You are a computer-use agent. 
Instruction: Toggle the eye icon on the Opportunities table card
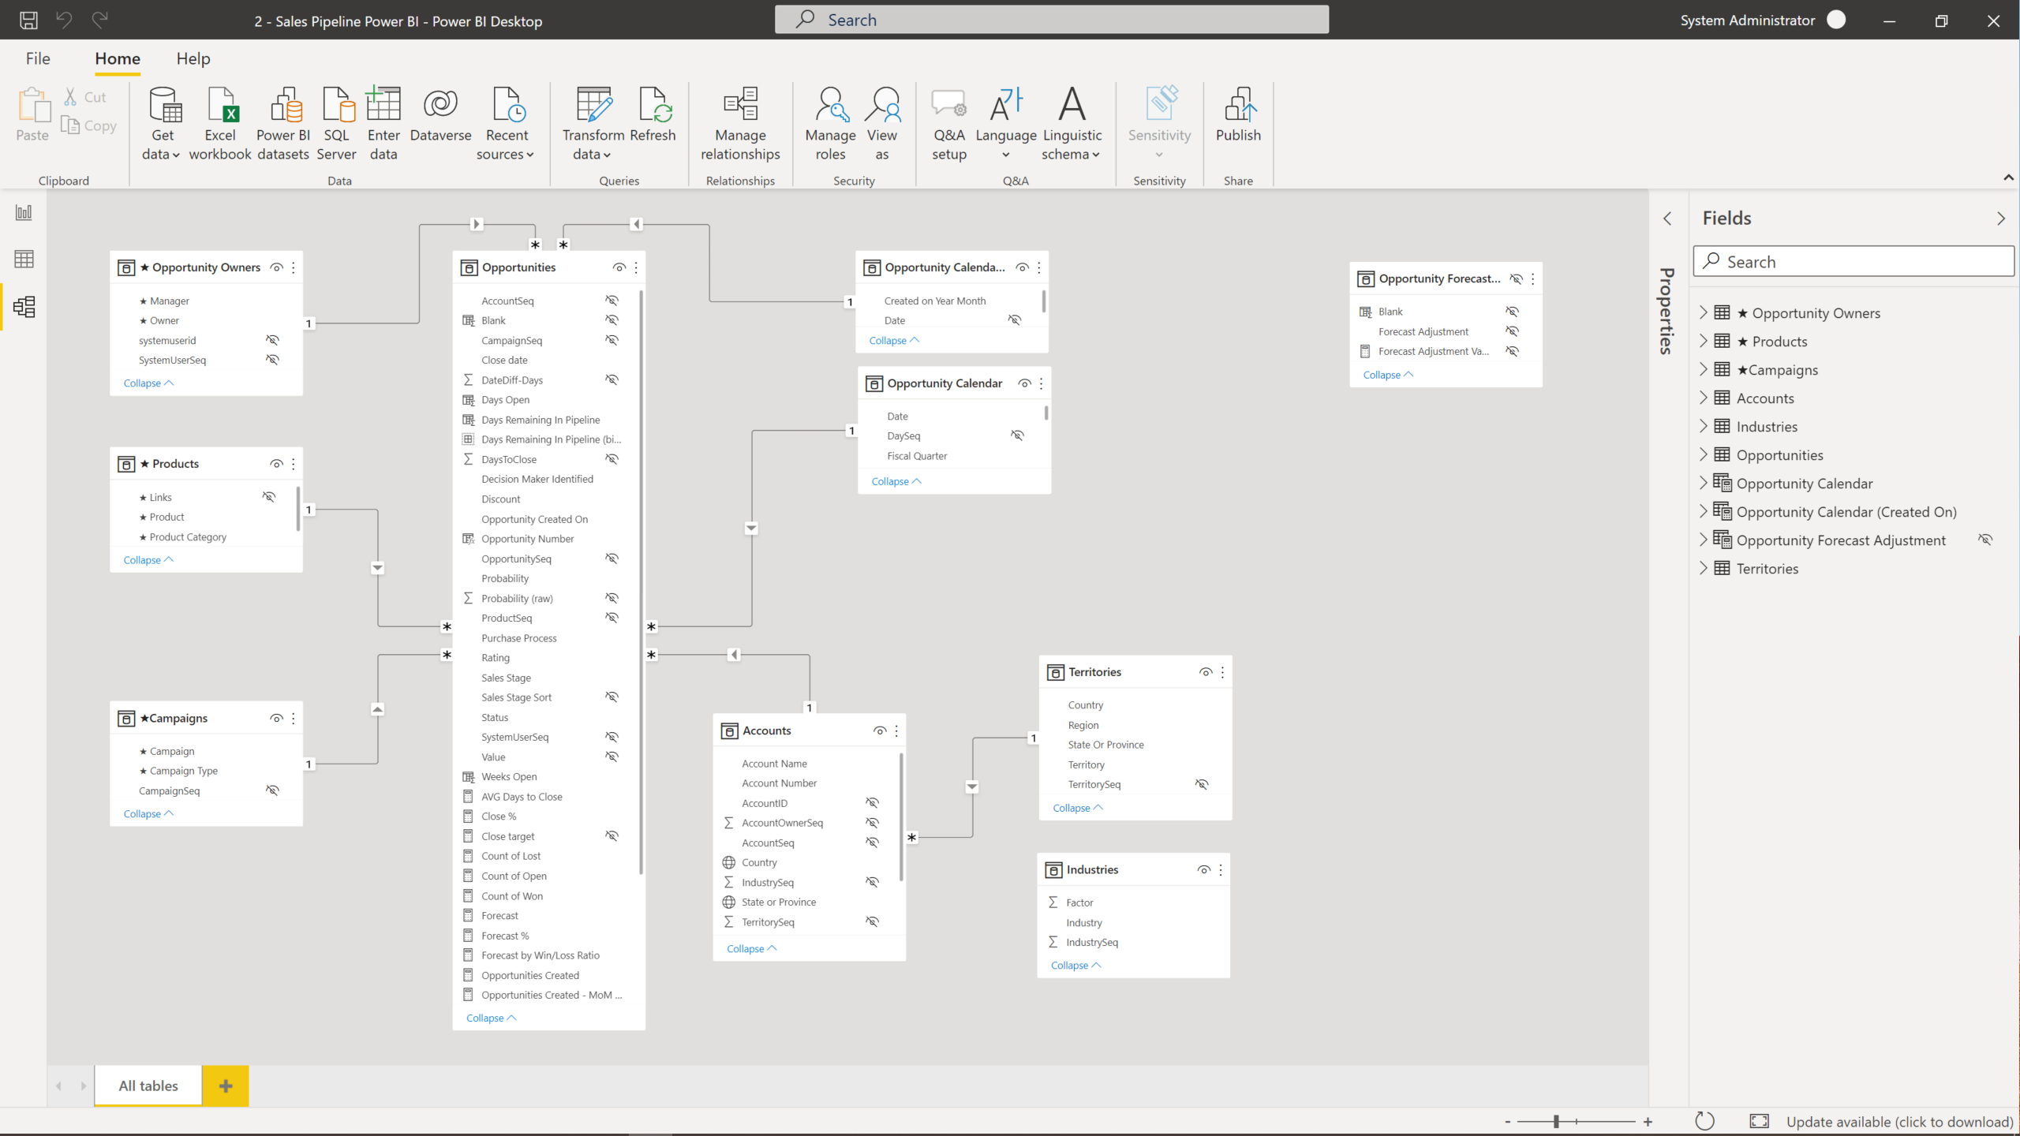[x=619, y=267]
